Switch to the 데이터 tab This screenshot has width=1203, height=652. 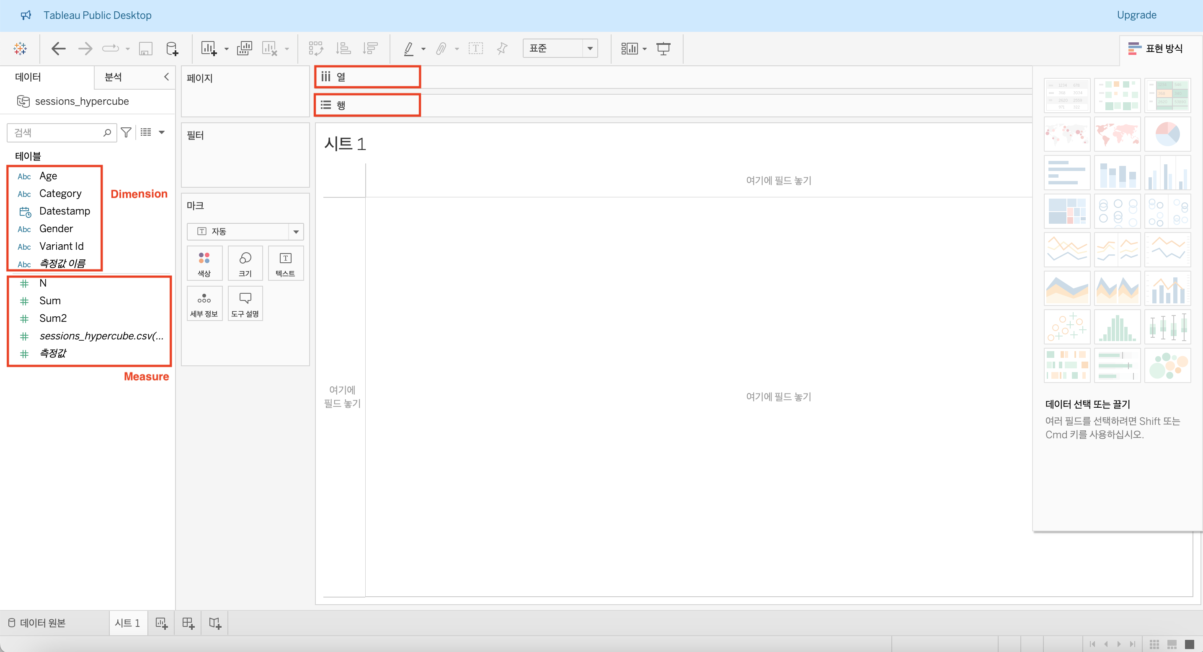(x=28, y=77)
